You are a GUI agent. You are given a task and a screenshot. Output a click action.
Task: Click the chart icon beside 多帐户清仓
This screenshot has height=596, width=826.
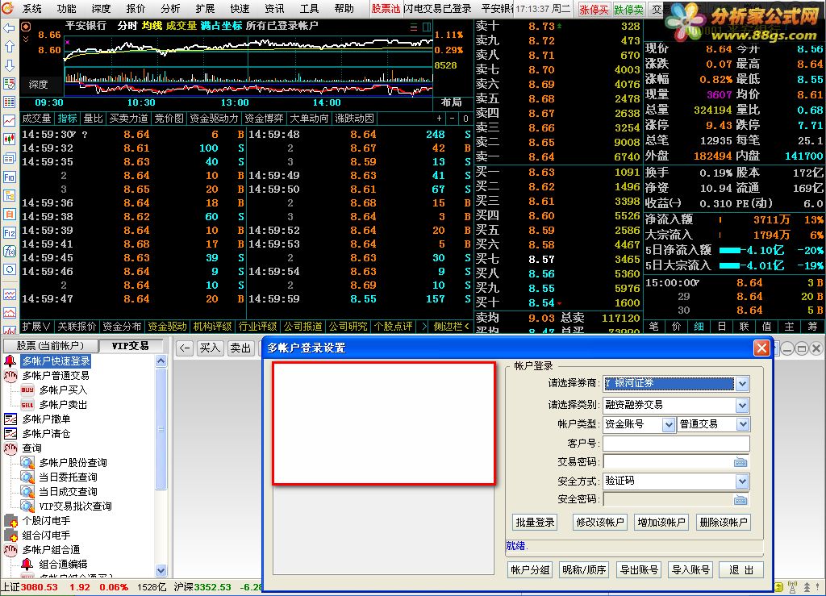pyautogui.click(x=10, y=434)
